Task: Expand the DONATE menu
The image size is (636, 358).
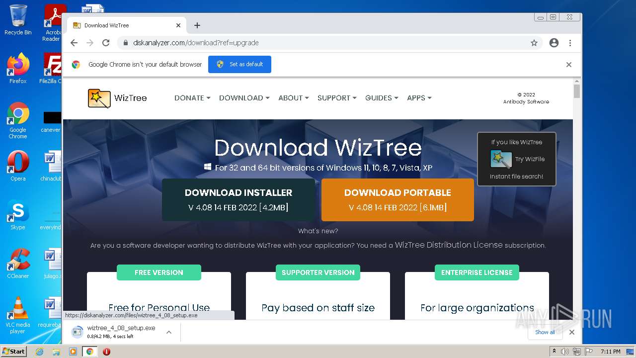Action: pyautogui.click(x=192, y=98)
